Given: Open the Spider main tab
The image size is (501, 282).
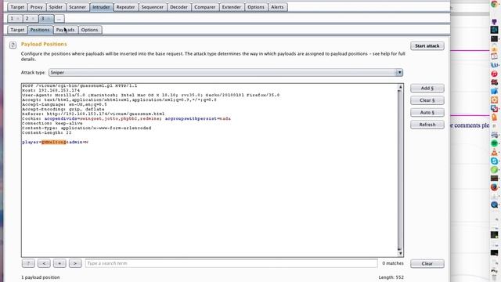Looking at the screenshot, I should point(56,7).
